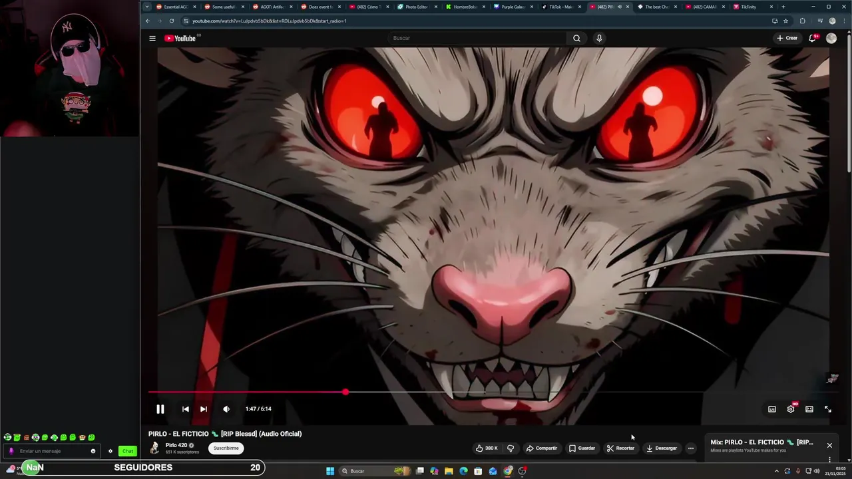Like the video showing 380 K

(x=487, y=448)
